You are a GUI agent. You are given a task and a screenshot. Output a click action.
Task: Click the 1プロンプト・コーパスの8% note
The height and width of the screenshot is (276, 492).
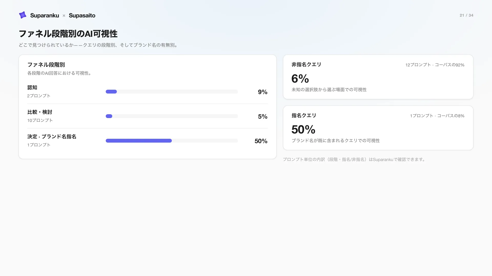click(437, 116)
